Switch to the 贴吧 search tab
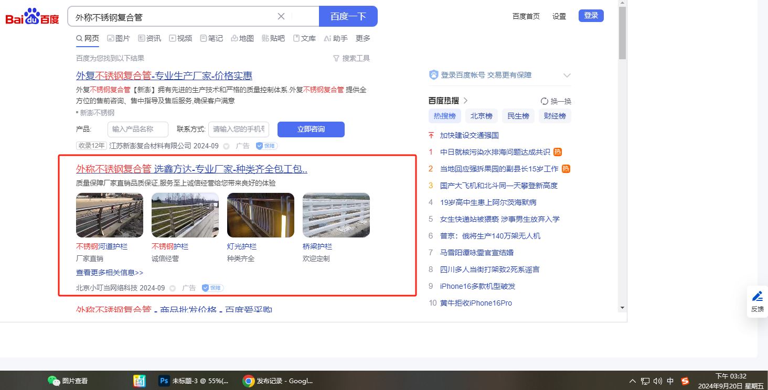 click(x=273, y=38)
